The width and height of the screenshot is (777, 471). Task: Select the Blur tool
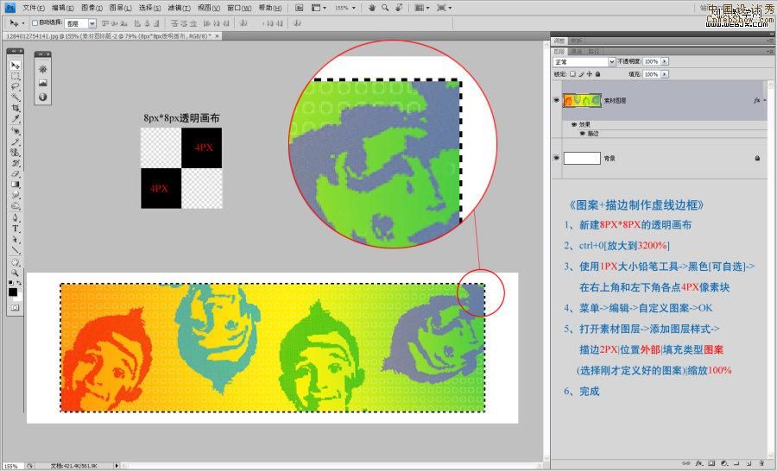(16, 195)
